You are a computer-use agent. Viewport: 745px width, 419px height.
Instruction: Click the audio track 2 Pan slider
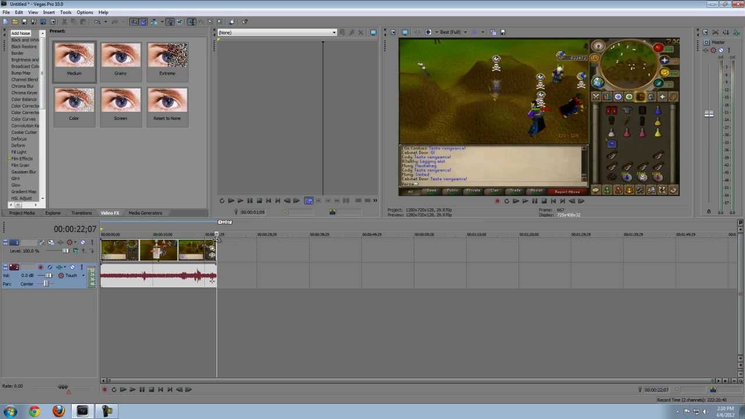click(46, 284)
